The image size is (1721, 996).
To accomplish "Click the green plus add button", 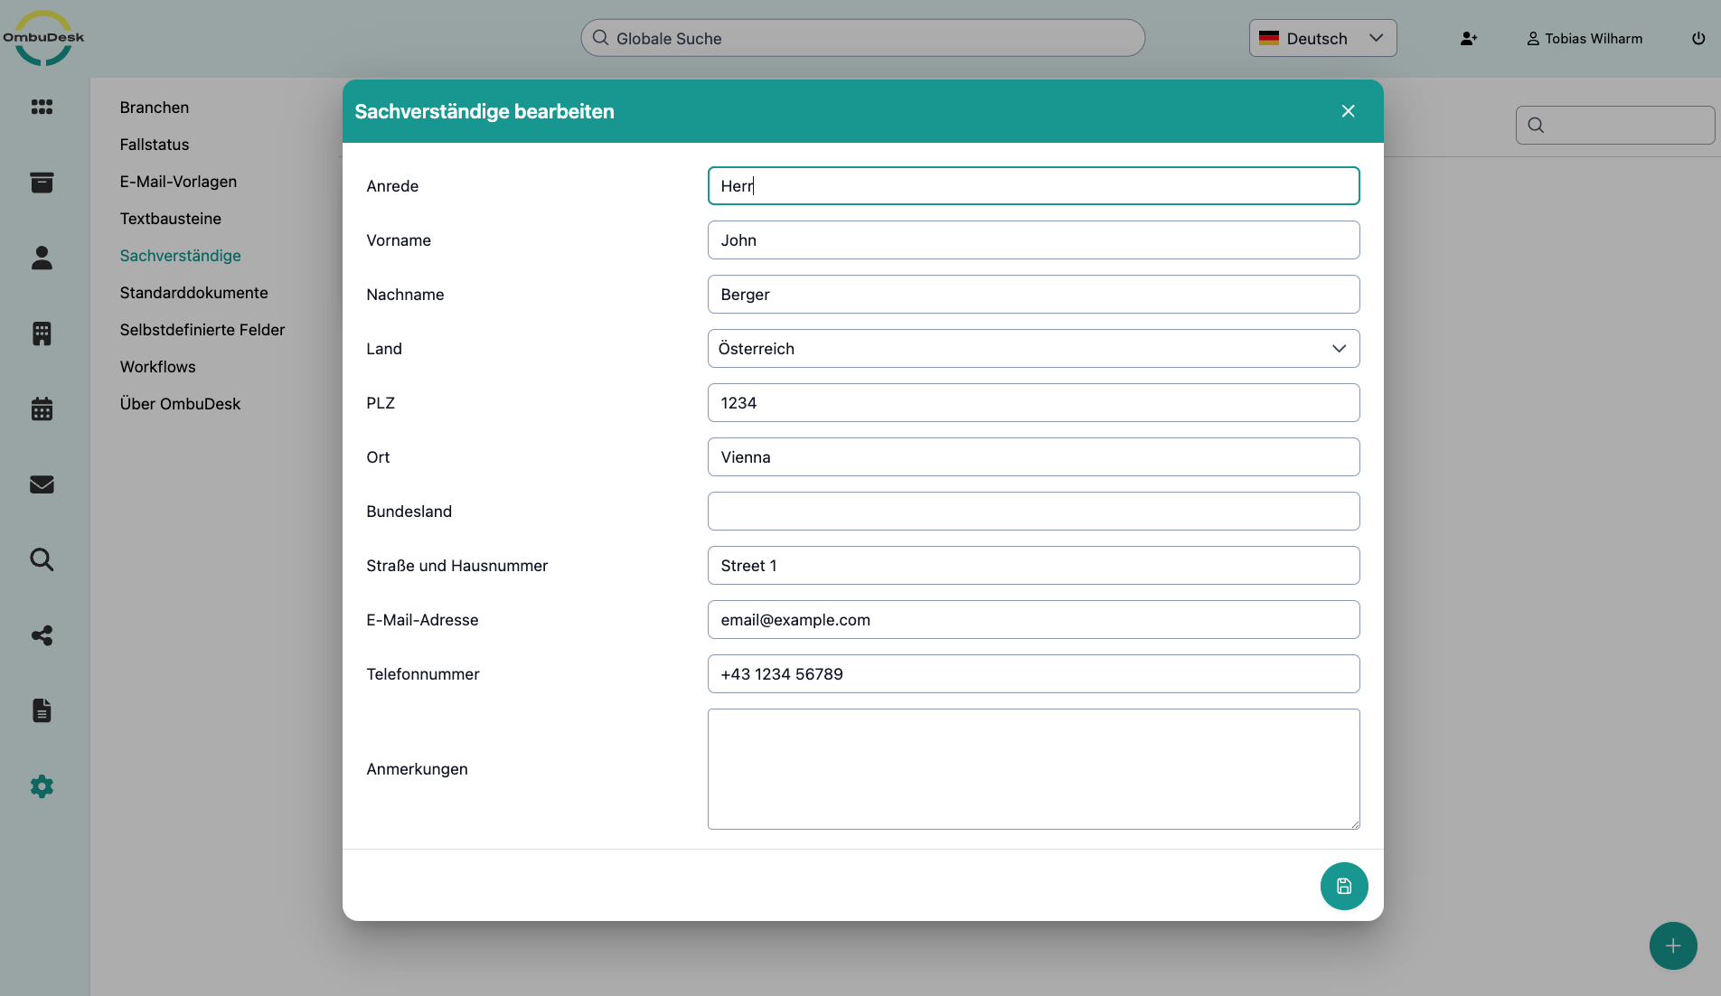I will pyautogui.click(x=1673, y=946).
